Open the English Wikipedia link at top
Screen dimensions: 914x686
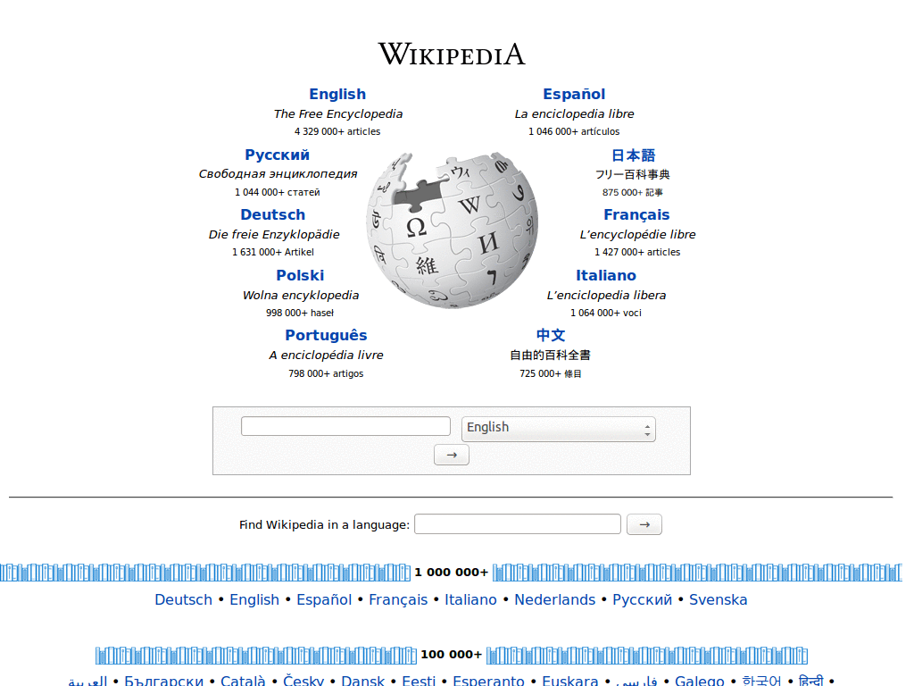click(337, 94)
